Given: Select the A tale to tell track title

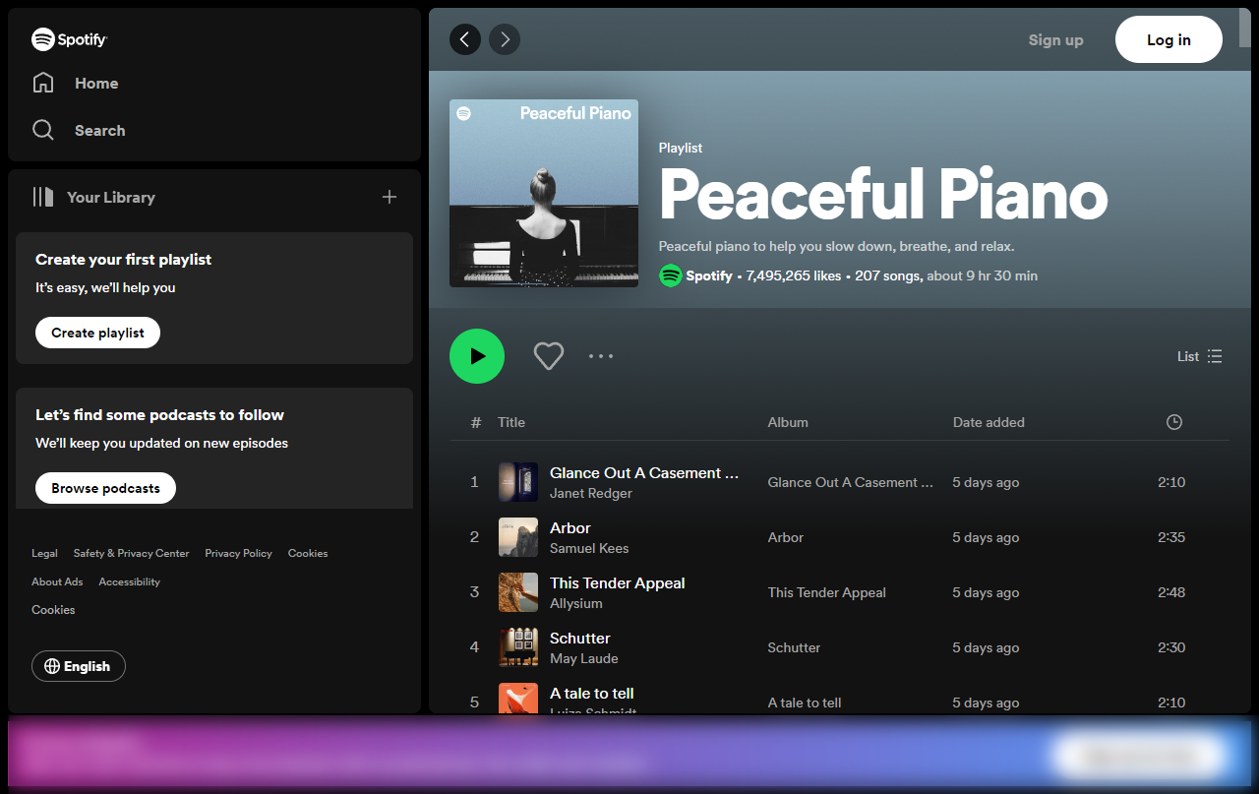Looking at the screenshot, I should [x=592, y=694].
